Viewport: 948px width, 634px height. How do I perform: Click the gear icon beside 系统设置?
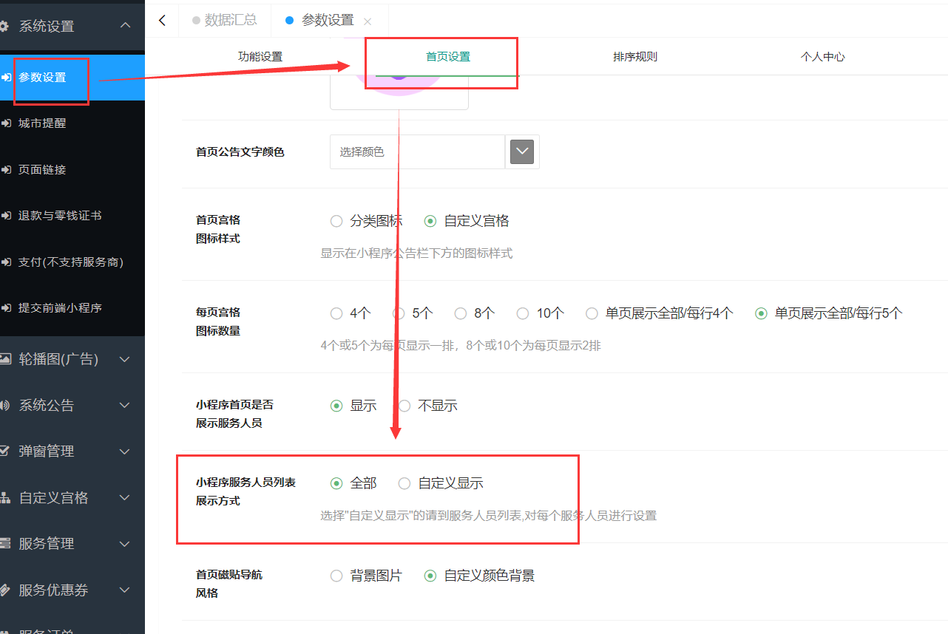[4, 26]
